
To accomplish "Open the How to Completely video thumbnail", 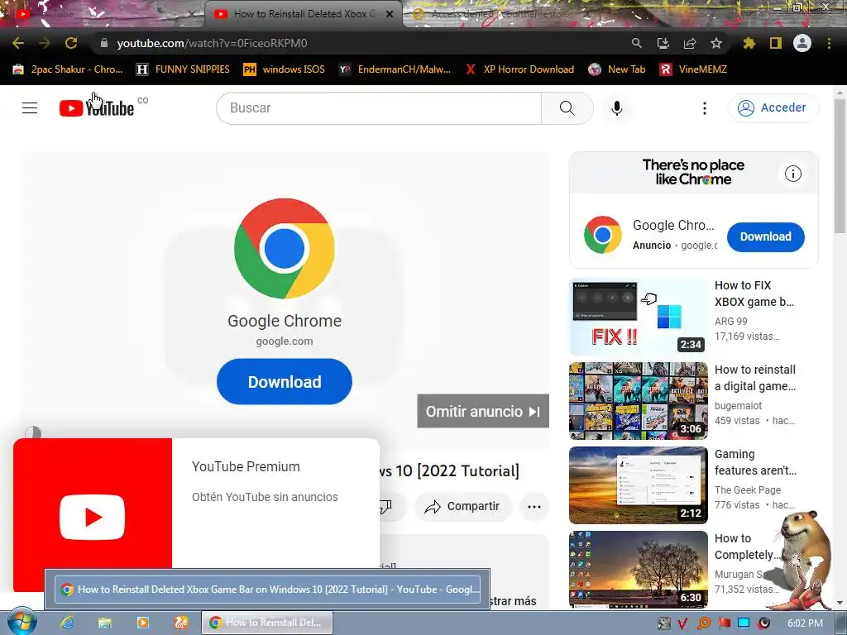I will pos(639,569).
